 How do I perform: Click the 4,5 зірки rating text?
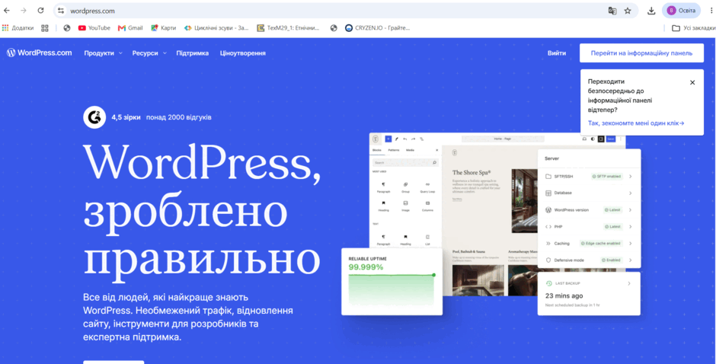coord(126,117)
